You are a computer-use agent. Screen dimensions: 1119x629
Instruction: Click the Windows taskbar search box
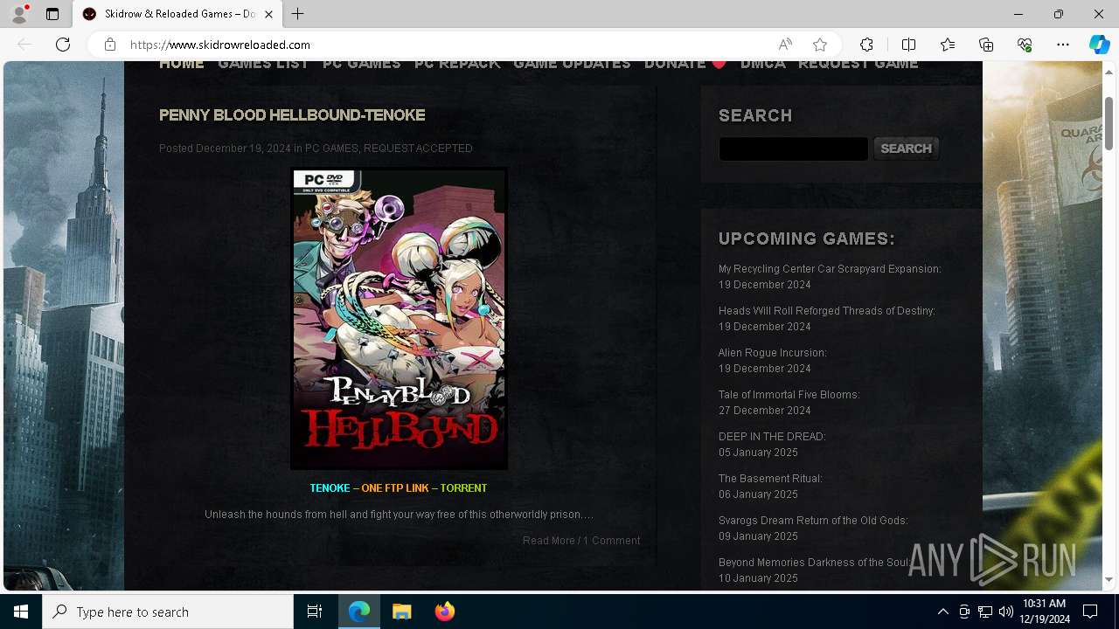coord(168,612)
